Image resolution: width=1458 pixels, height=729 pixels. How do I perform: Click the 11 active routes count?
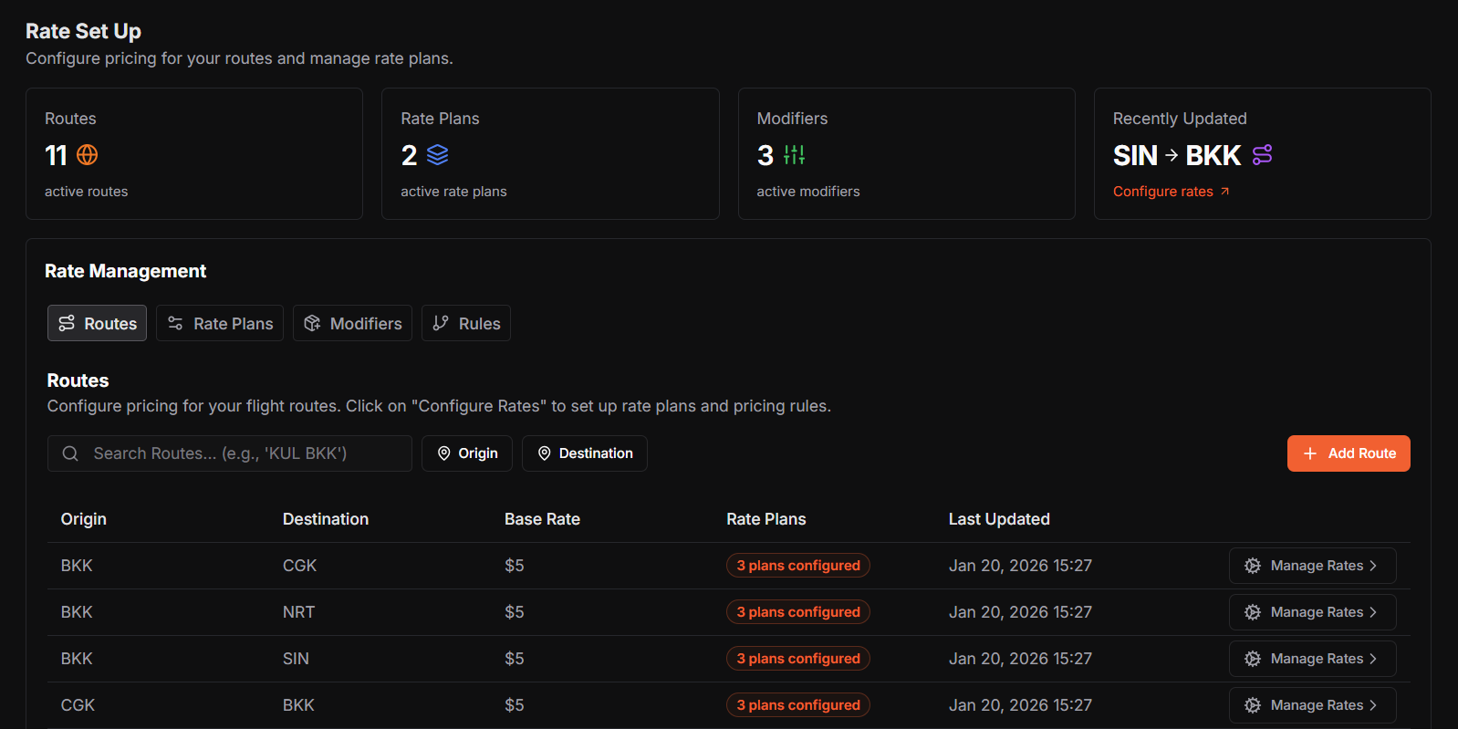point(56,155)
